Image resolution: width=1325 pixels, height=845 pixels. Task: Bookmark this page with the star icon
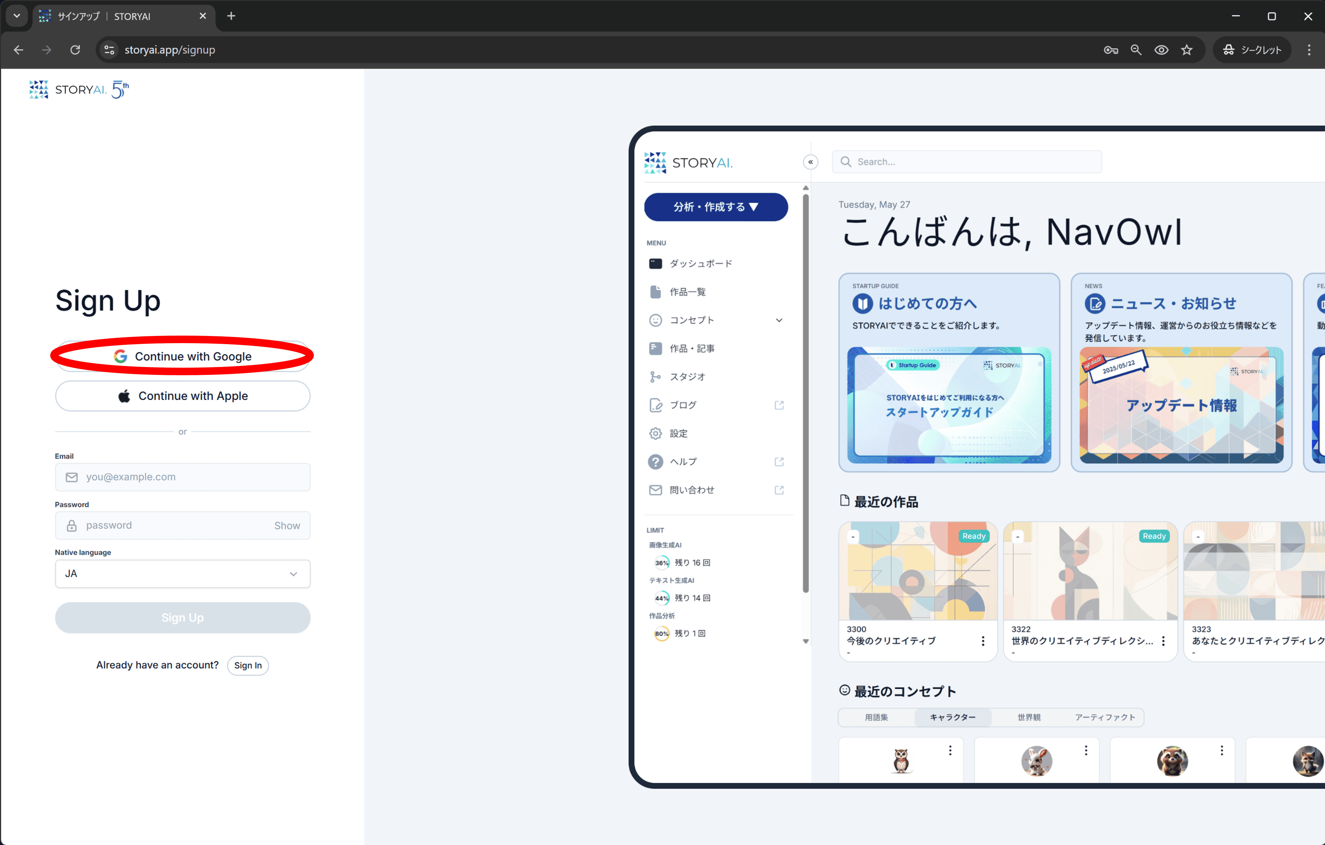tap(1187, 50)
